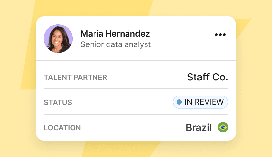This screenshot has height=157, width=272.
Task: Click the first name María
Action: point(92,33)
